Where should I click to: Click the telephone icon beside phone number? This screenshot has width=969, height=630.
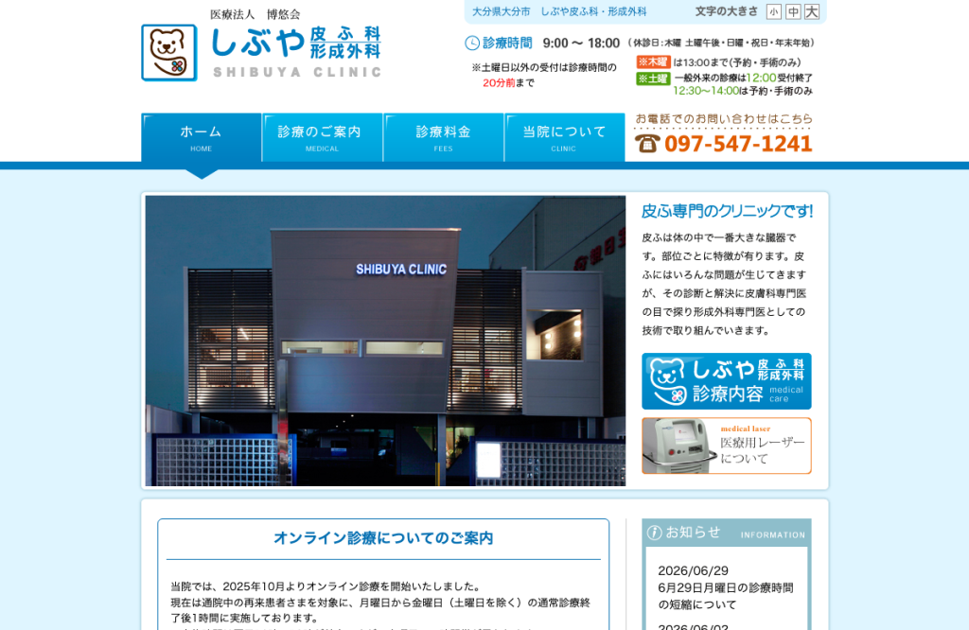[647, 143]
